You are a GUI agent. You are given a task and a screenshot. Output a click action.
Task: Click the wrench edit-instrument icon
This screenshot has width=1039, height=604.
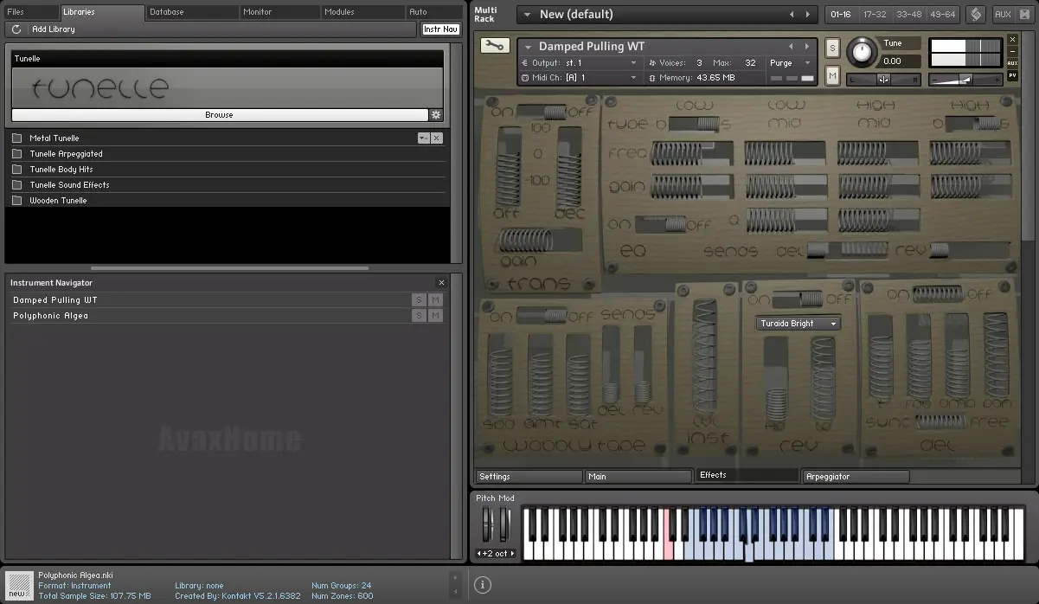495,46
